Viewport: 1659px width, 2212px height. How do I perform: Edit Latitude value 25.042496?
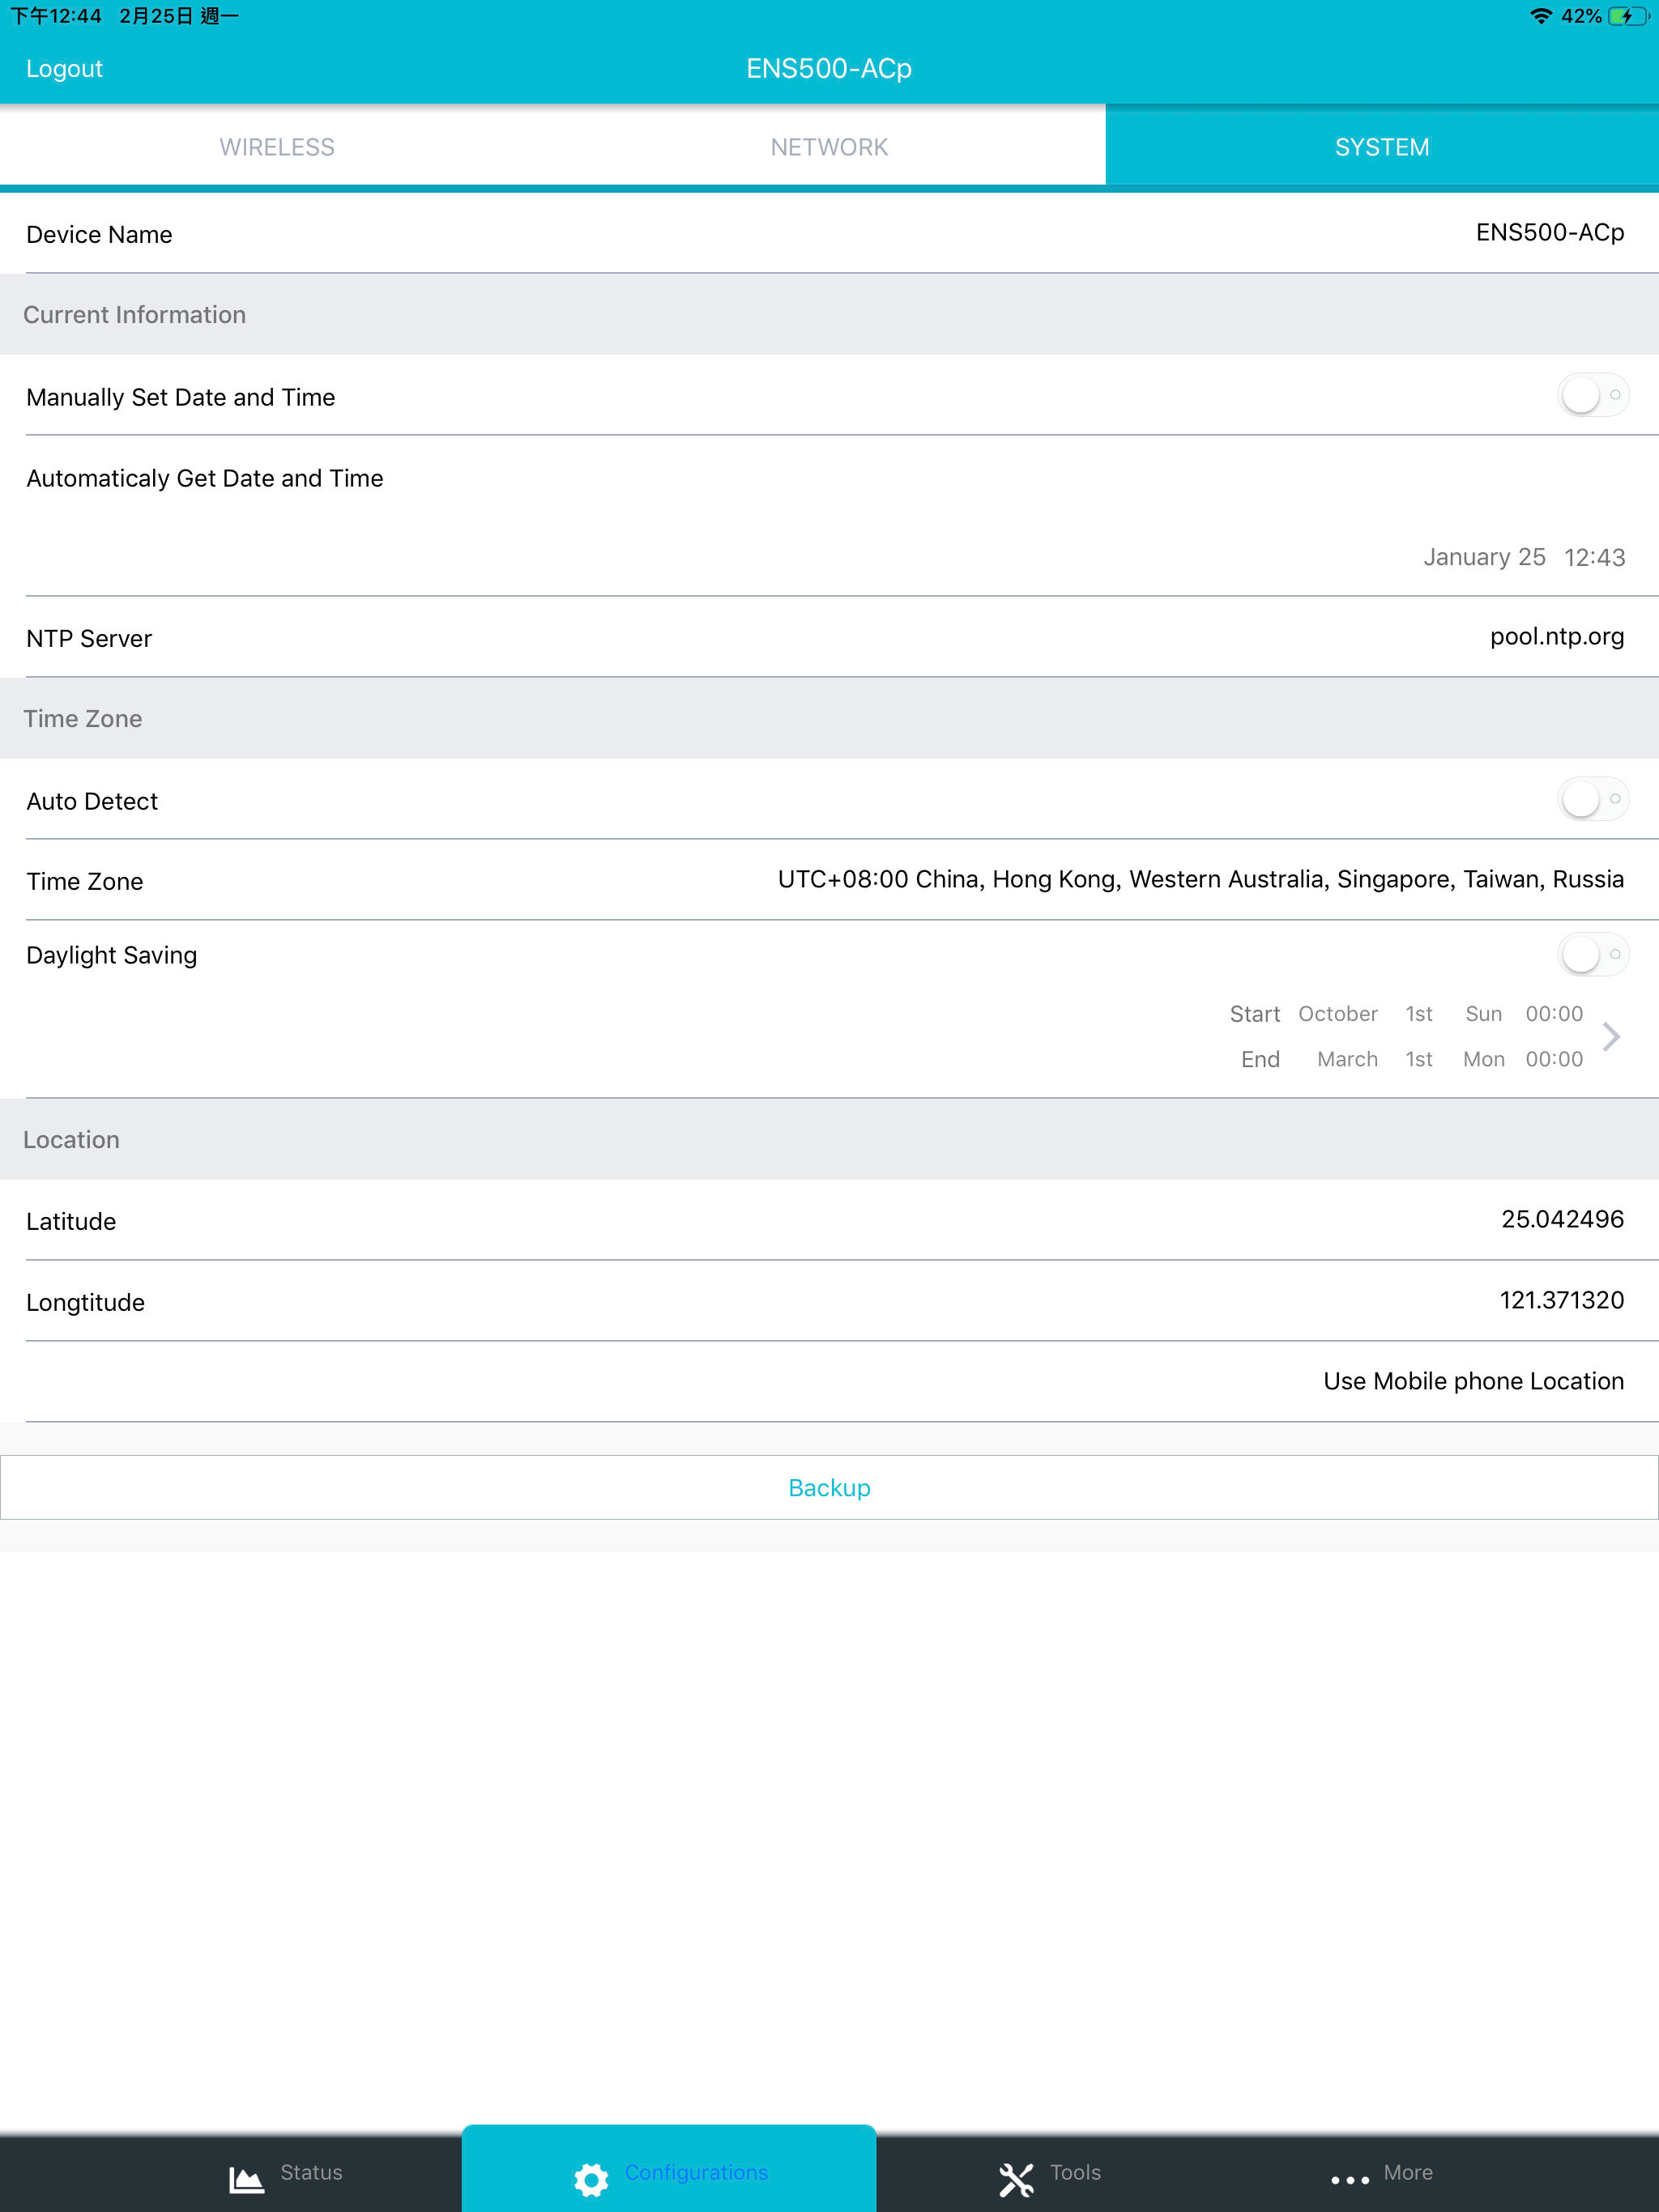coord(1562,1219)
